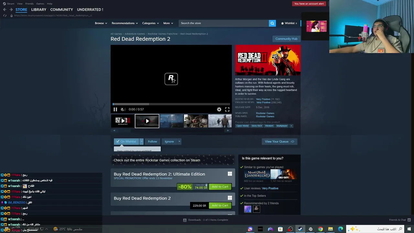Click the Red Dead Redemption II header image
This screenshot has width=414, height=233.
pyautogui.click(x=268, y=60)
